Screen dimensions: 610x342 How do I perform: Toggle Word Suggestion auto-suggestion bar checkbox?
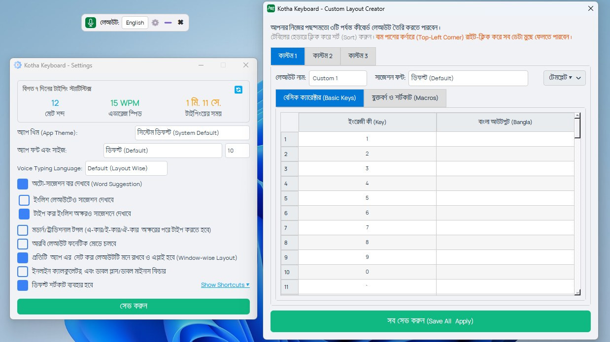pyautogui.click(x=23, y=184)
